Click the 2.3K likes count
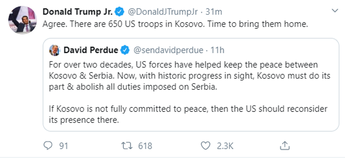This screenshot has height=158, width=345. (225, 146)
